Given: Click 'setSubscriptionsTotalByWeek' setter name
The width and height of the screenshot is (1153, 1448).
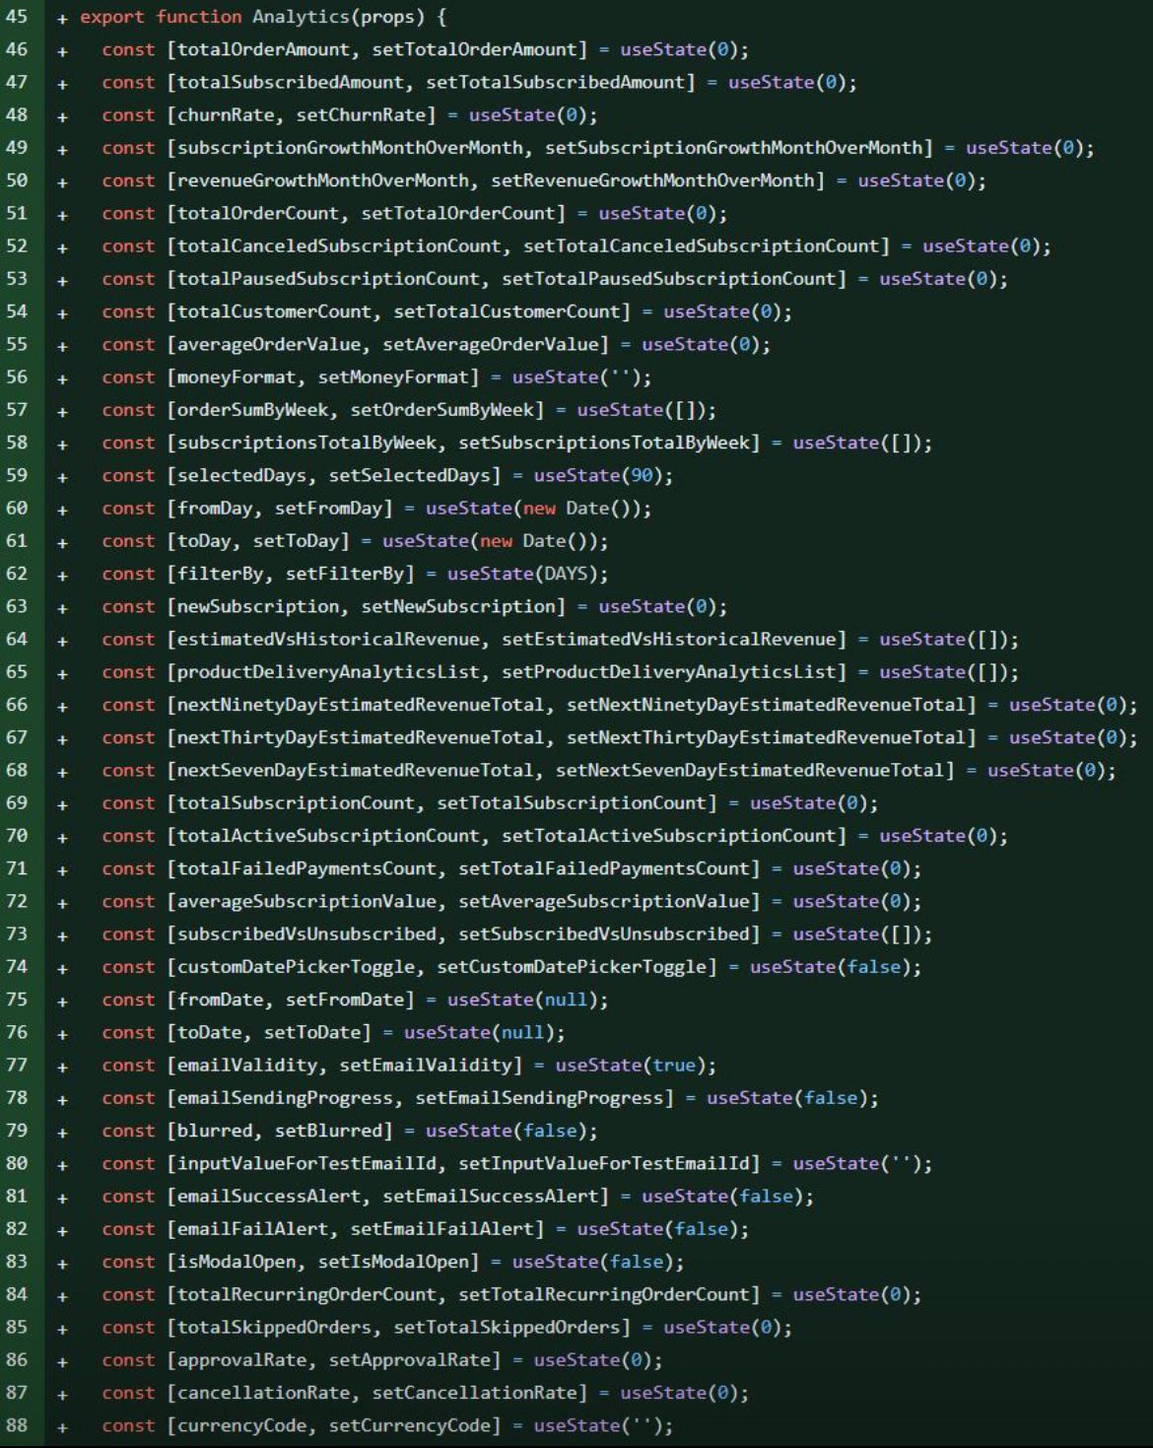Looking at the screenshot, I should 604,442.
